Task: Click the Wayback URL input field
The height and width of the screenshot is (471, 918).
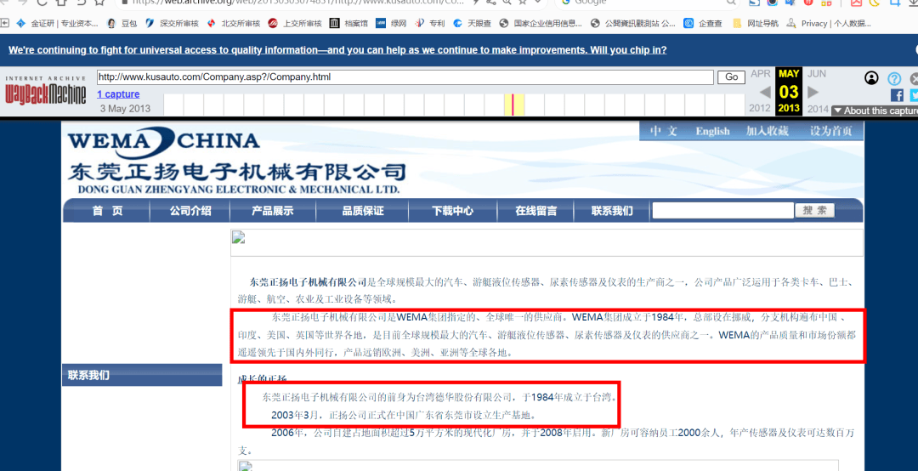Action: [405, 77]
